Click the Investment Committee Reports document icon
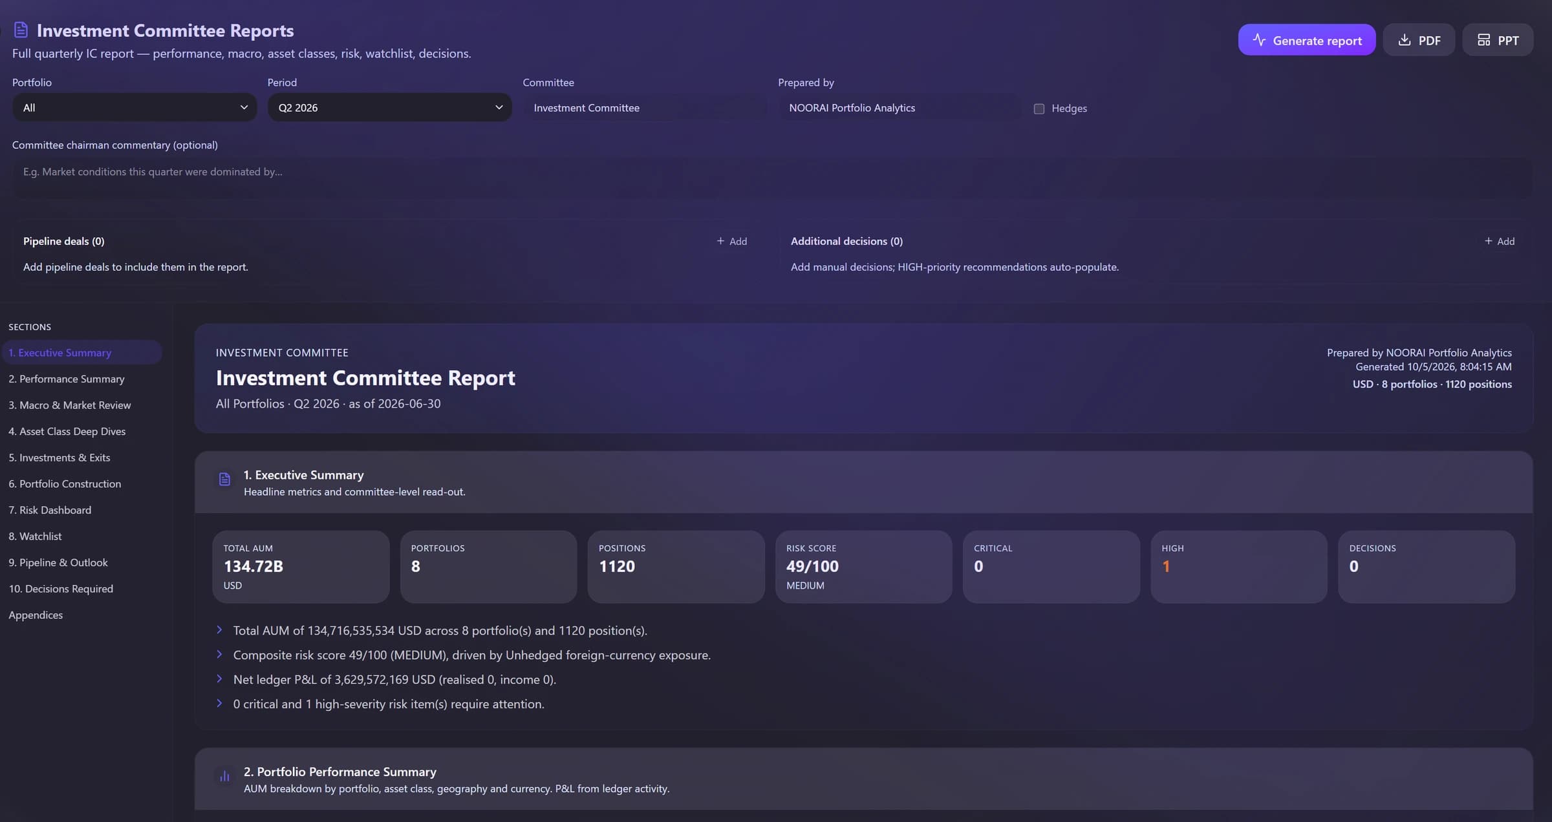Image resolution: width=1552 pixels, height=822 pixels. point(21,30)
